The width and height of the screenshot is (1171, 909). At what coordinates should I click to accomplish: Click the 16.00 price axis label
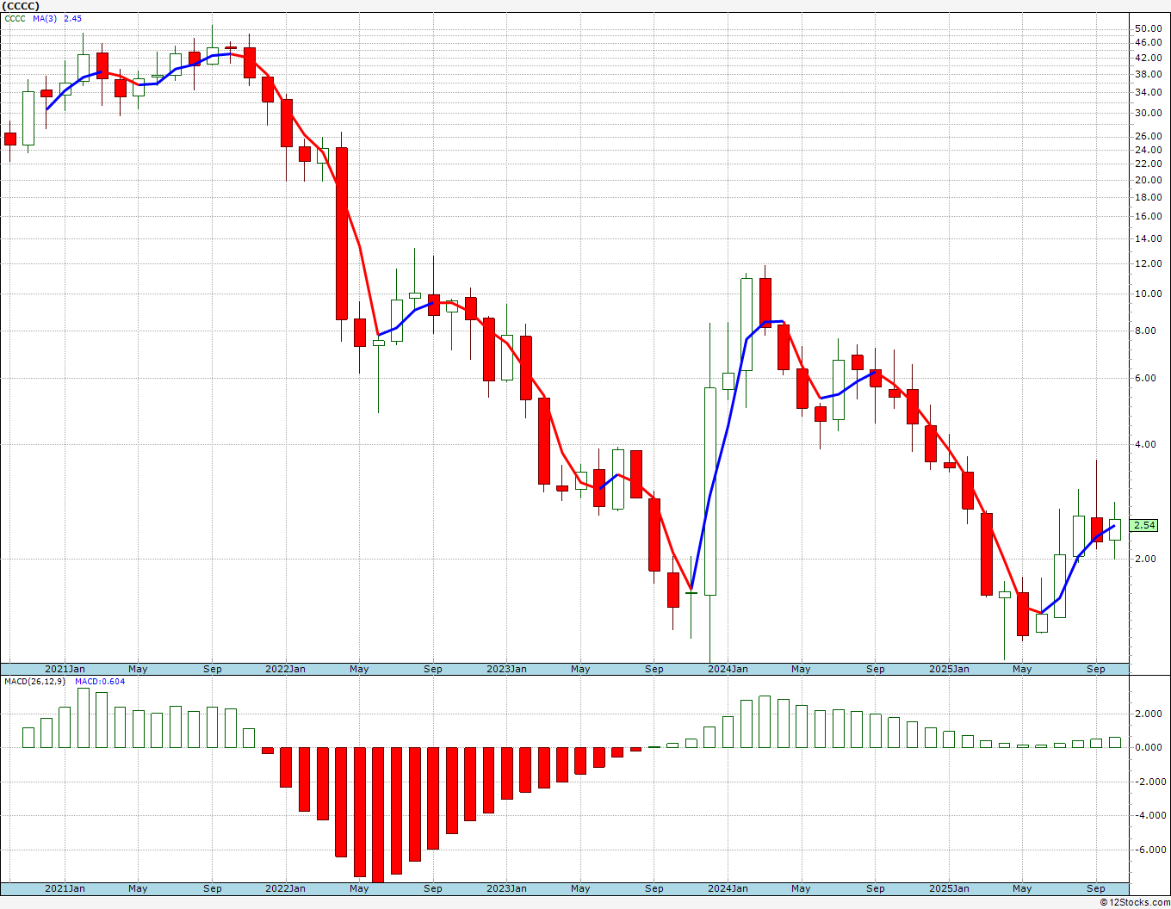click(1149, 216)
